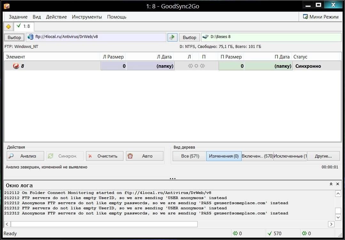Click the red folder icon of item 8
This screenshot has width=345, height=240.
[16, 66]
